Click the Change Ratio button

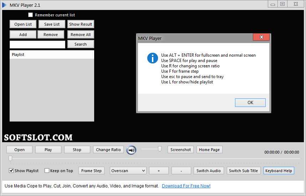click(x=108, y=150)
